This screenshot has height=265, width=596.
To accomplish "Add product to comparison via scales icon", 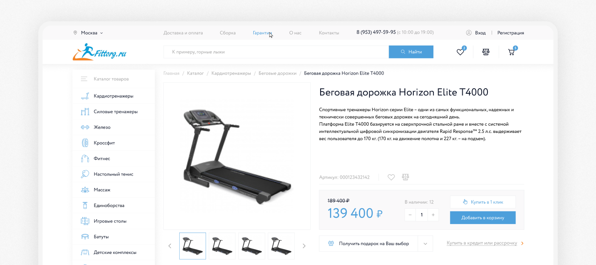I will (x=405, y=177).
